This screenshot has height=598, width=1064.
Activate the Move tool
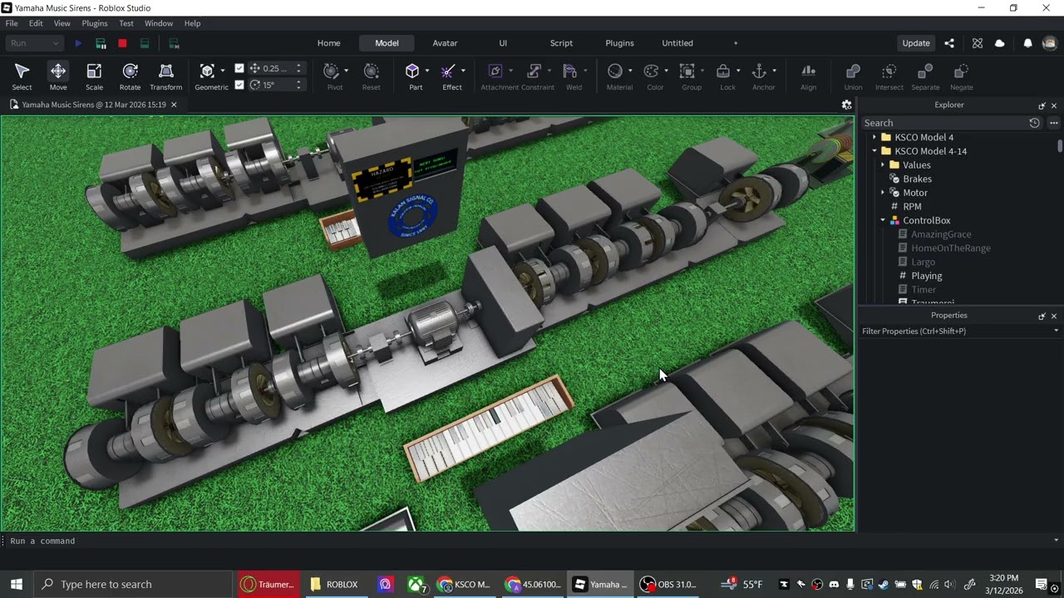pos(58,76)
